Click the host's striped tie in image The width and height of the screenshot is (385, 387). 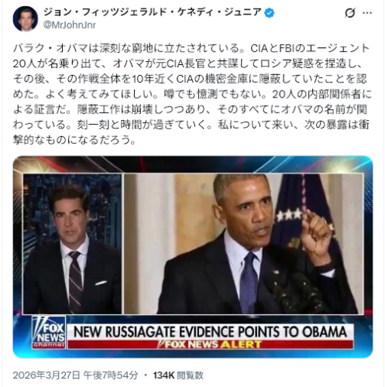pyautogui.click(x=75, y=282)
